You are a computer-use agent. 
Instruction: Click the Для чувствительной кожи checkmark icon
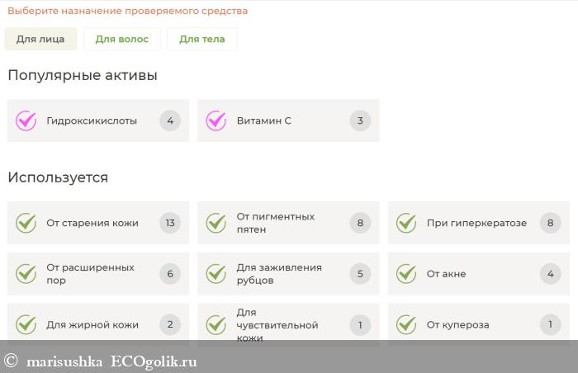216,324
